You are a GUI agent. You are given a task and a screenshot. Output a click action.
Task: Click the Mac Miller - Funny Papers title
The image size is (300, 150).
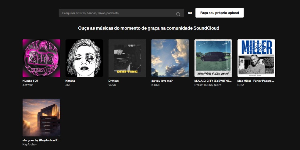tap(256, 81)
